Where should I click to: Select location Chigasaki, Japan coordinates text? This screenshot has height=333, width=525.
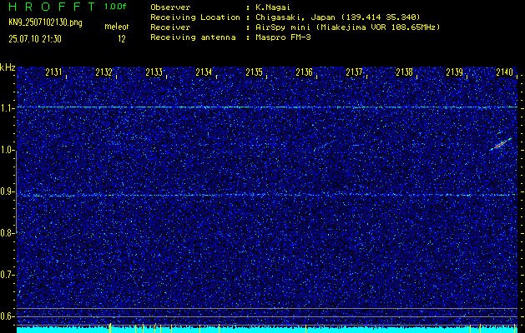338,17
